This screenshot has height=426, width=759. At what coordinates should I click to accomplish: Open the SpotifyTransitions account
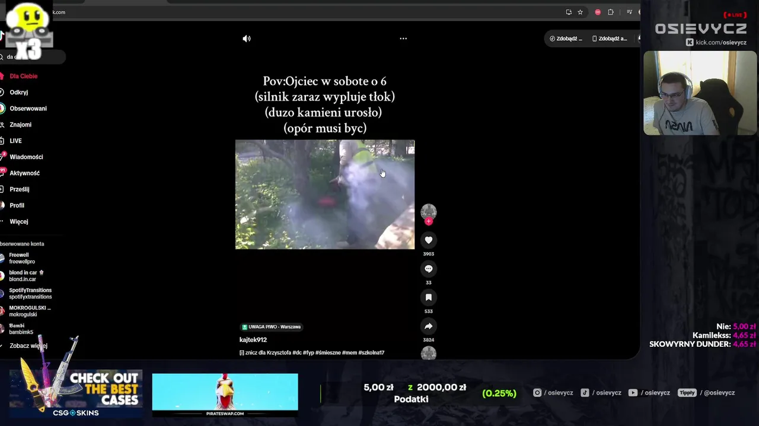30,293
